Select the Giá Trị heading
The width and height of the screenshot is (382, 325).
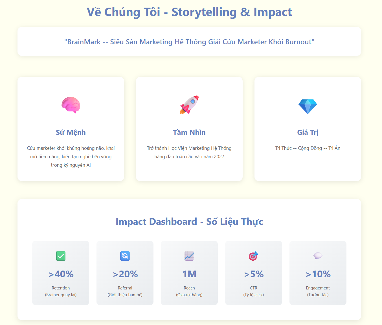[x=308, y=132]
